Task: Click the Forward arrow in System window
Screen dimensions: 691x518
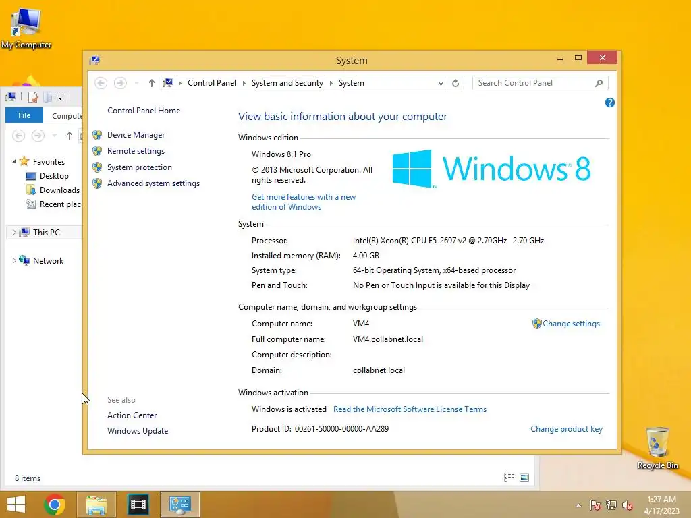Action: tap(120, 83)
